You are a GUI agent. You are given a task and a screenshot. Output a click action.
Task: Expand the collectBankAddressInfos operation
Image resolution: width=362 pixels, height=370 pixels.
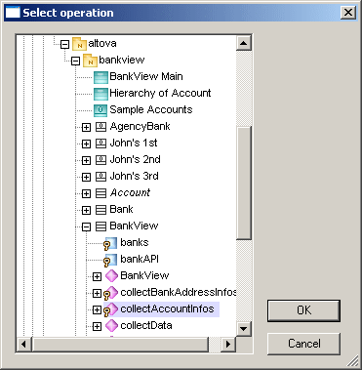[97, 293]
